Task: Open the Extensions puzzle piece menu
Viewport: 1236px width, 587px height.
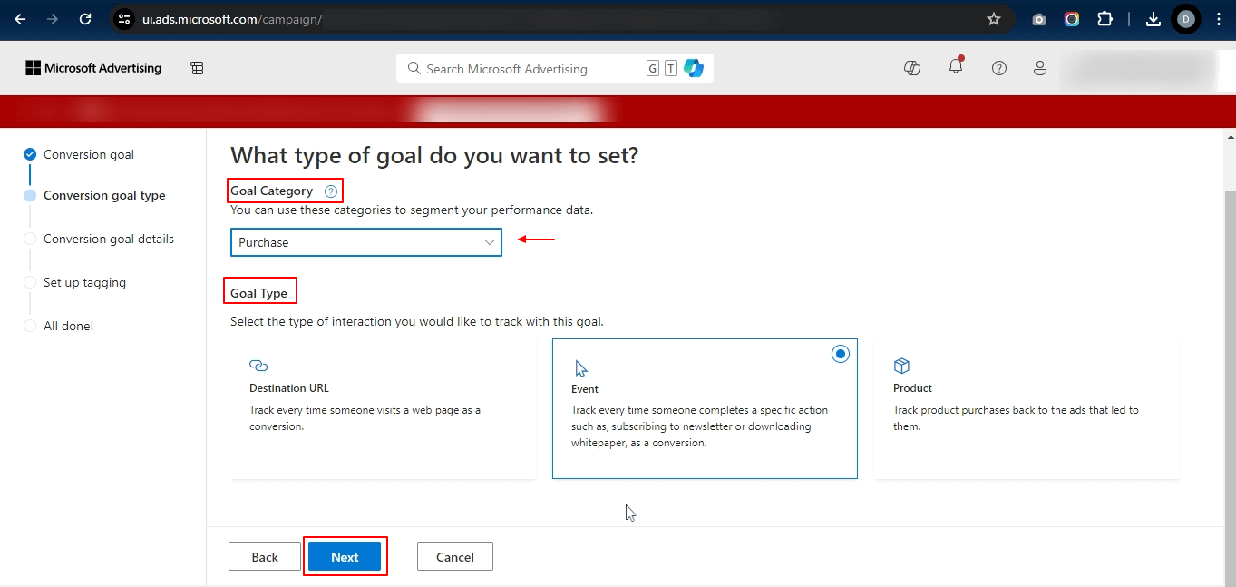Action: [1105, 19]
